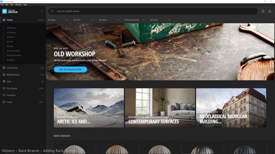The image size is (275, 154).
Task: Select the Imperfections category
Action: click(13, 50)
